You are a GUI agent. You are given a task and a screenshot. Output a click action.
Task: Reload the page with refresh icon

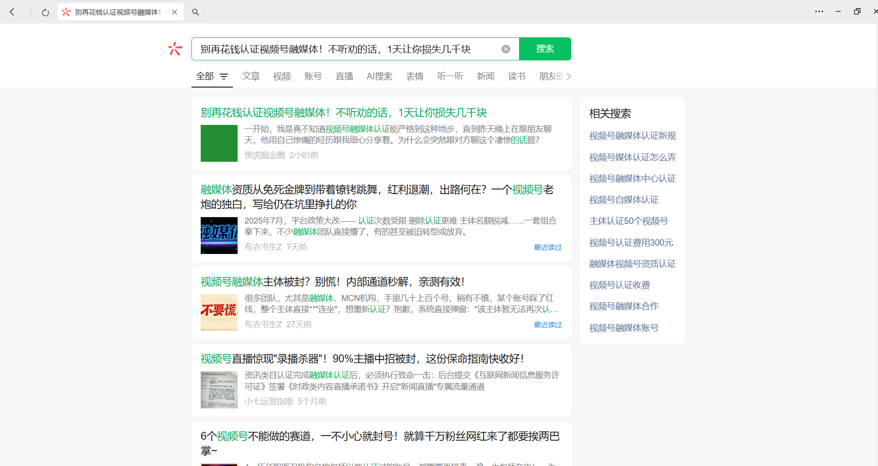coord(45,12)
